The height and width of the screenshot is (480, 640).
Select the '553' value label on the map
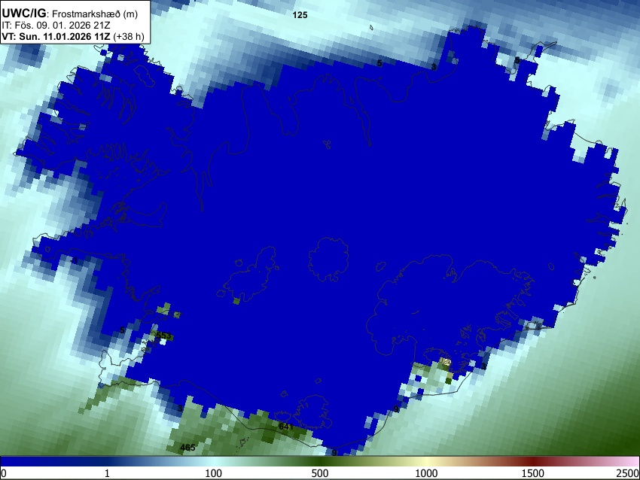point(163,336)
